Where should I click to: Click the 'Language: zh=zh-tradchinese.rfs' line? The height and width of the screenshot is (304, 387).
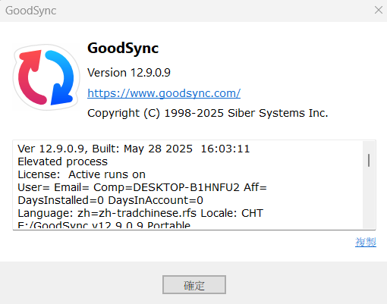pyautogui.click(x=140, y=213)
